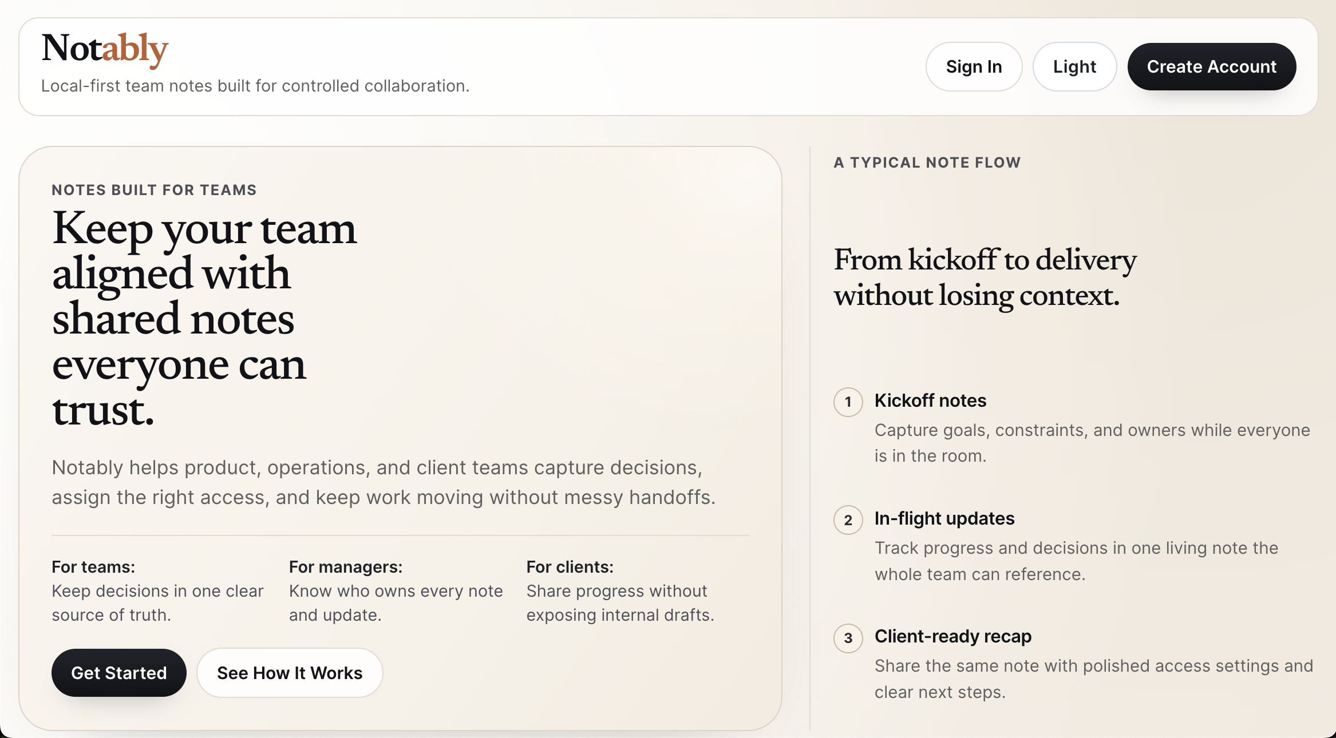1336x738 pixels.
Task: Select the Kickoff notes step title
Action: point(930,400)
